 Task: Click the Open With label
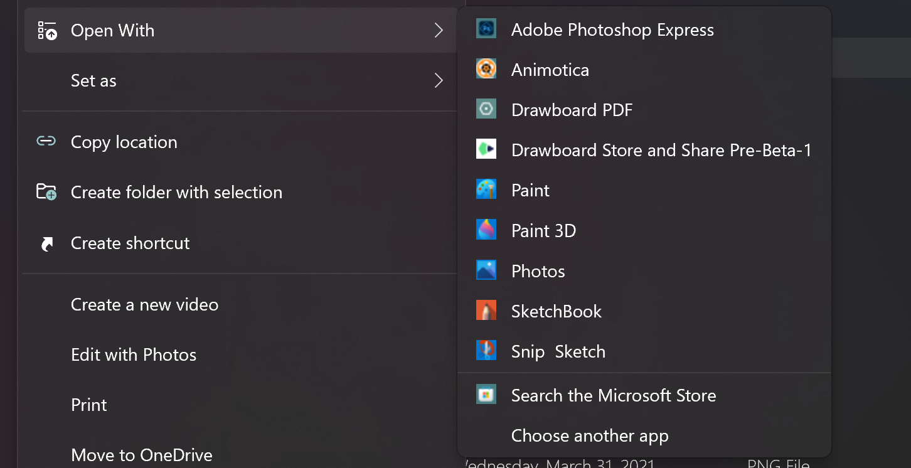[x=112, y=30]
